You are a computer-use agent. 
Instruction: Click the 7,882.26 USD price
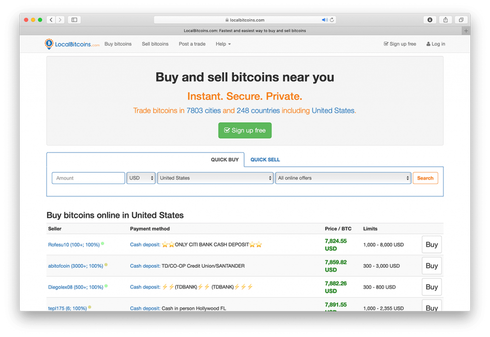pyautogui.click(x=335, y=287)
